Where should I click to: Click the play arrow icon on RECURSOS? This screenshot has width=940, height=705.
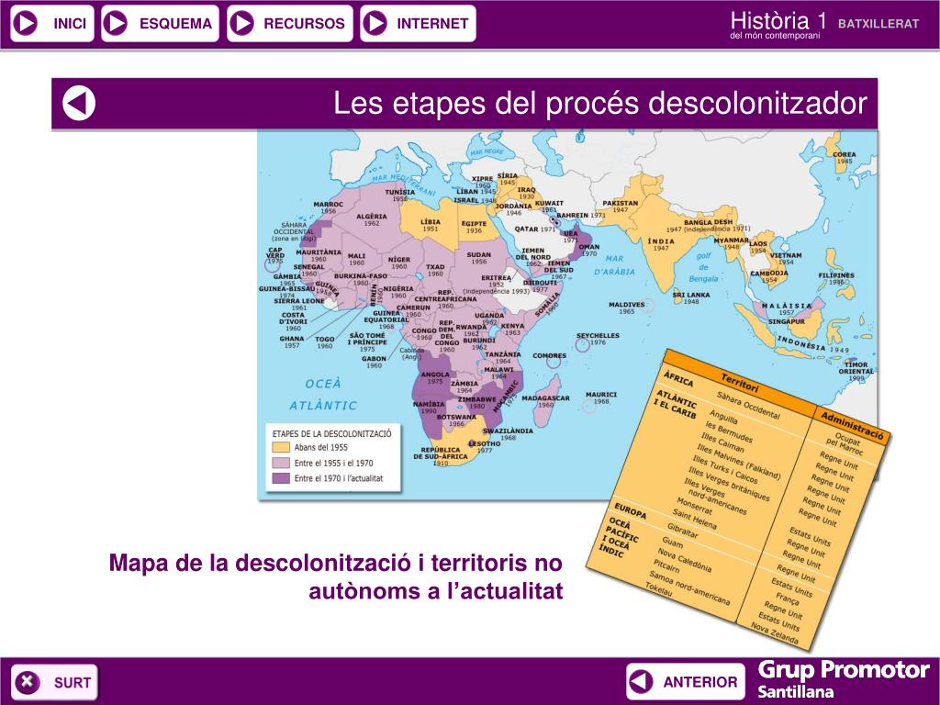click(x=241, y=23)
